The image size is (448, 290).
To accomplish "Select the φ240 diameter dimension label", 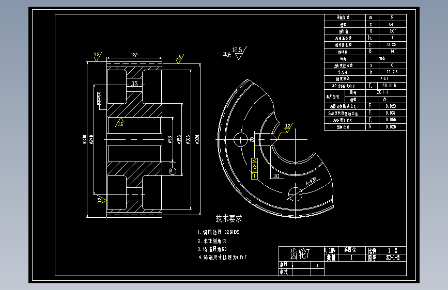I will point(91,139).
